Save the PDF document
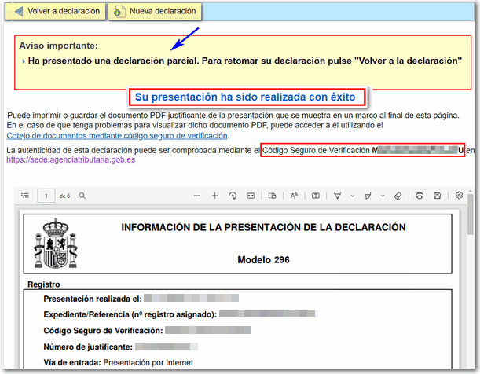 [437, 196]
